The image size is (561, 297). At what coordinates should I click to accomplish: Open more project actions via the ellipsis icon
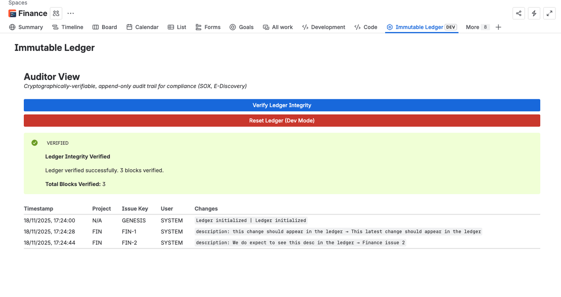tap(71, 13)
